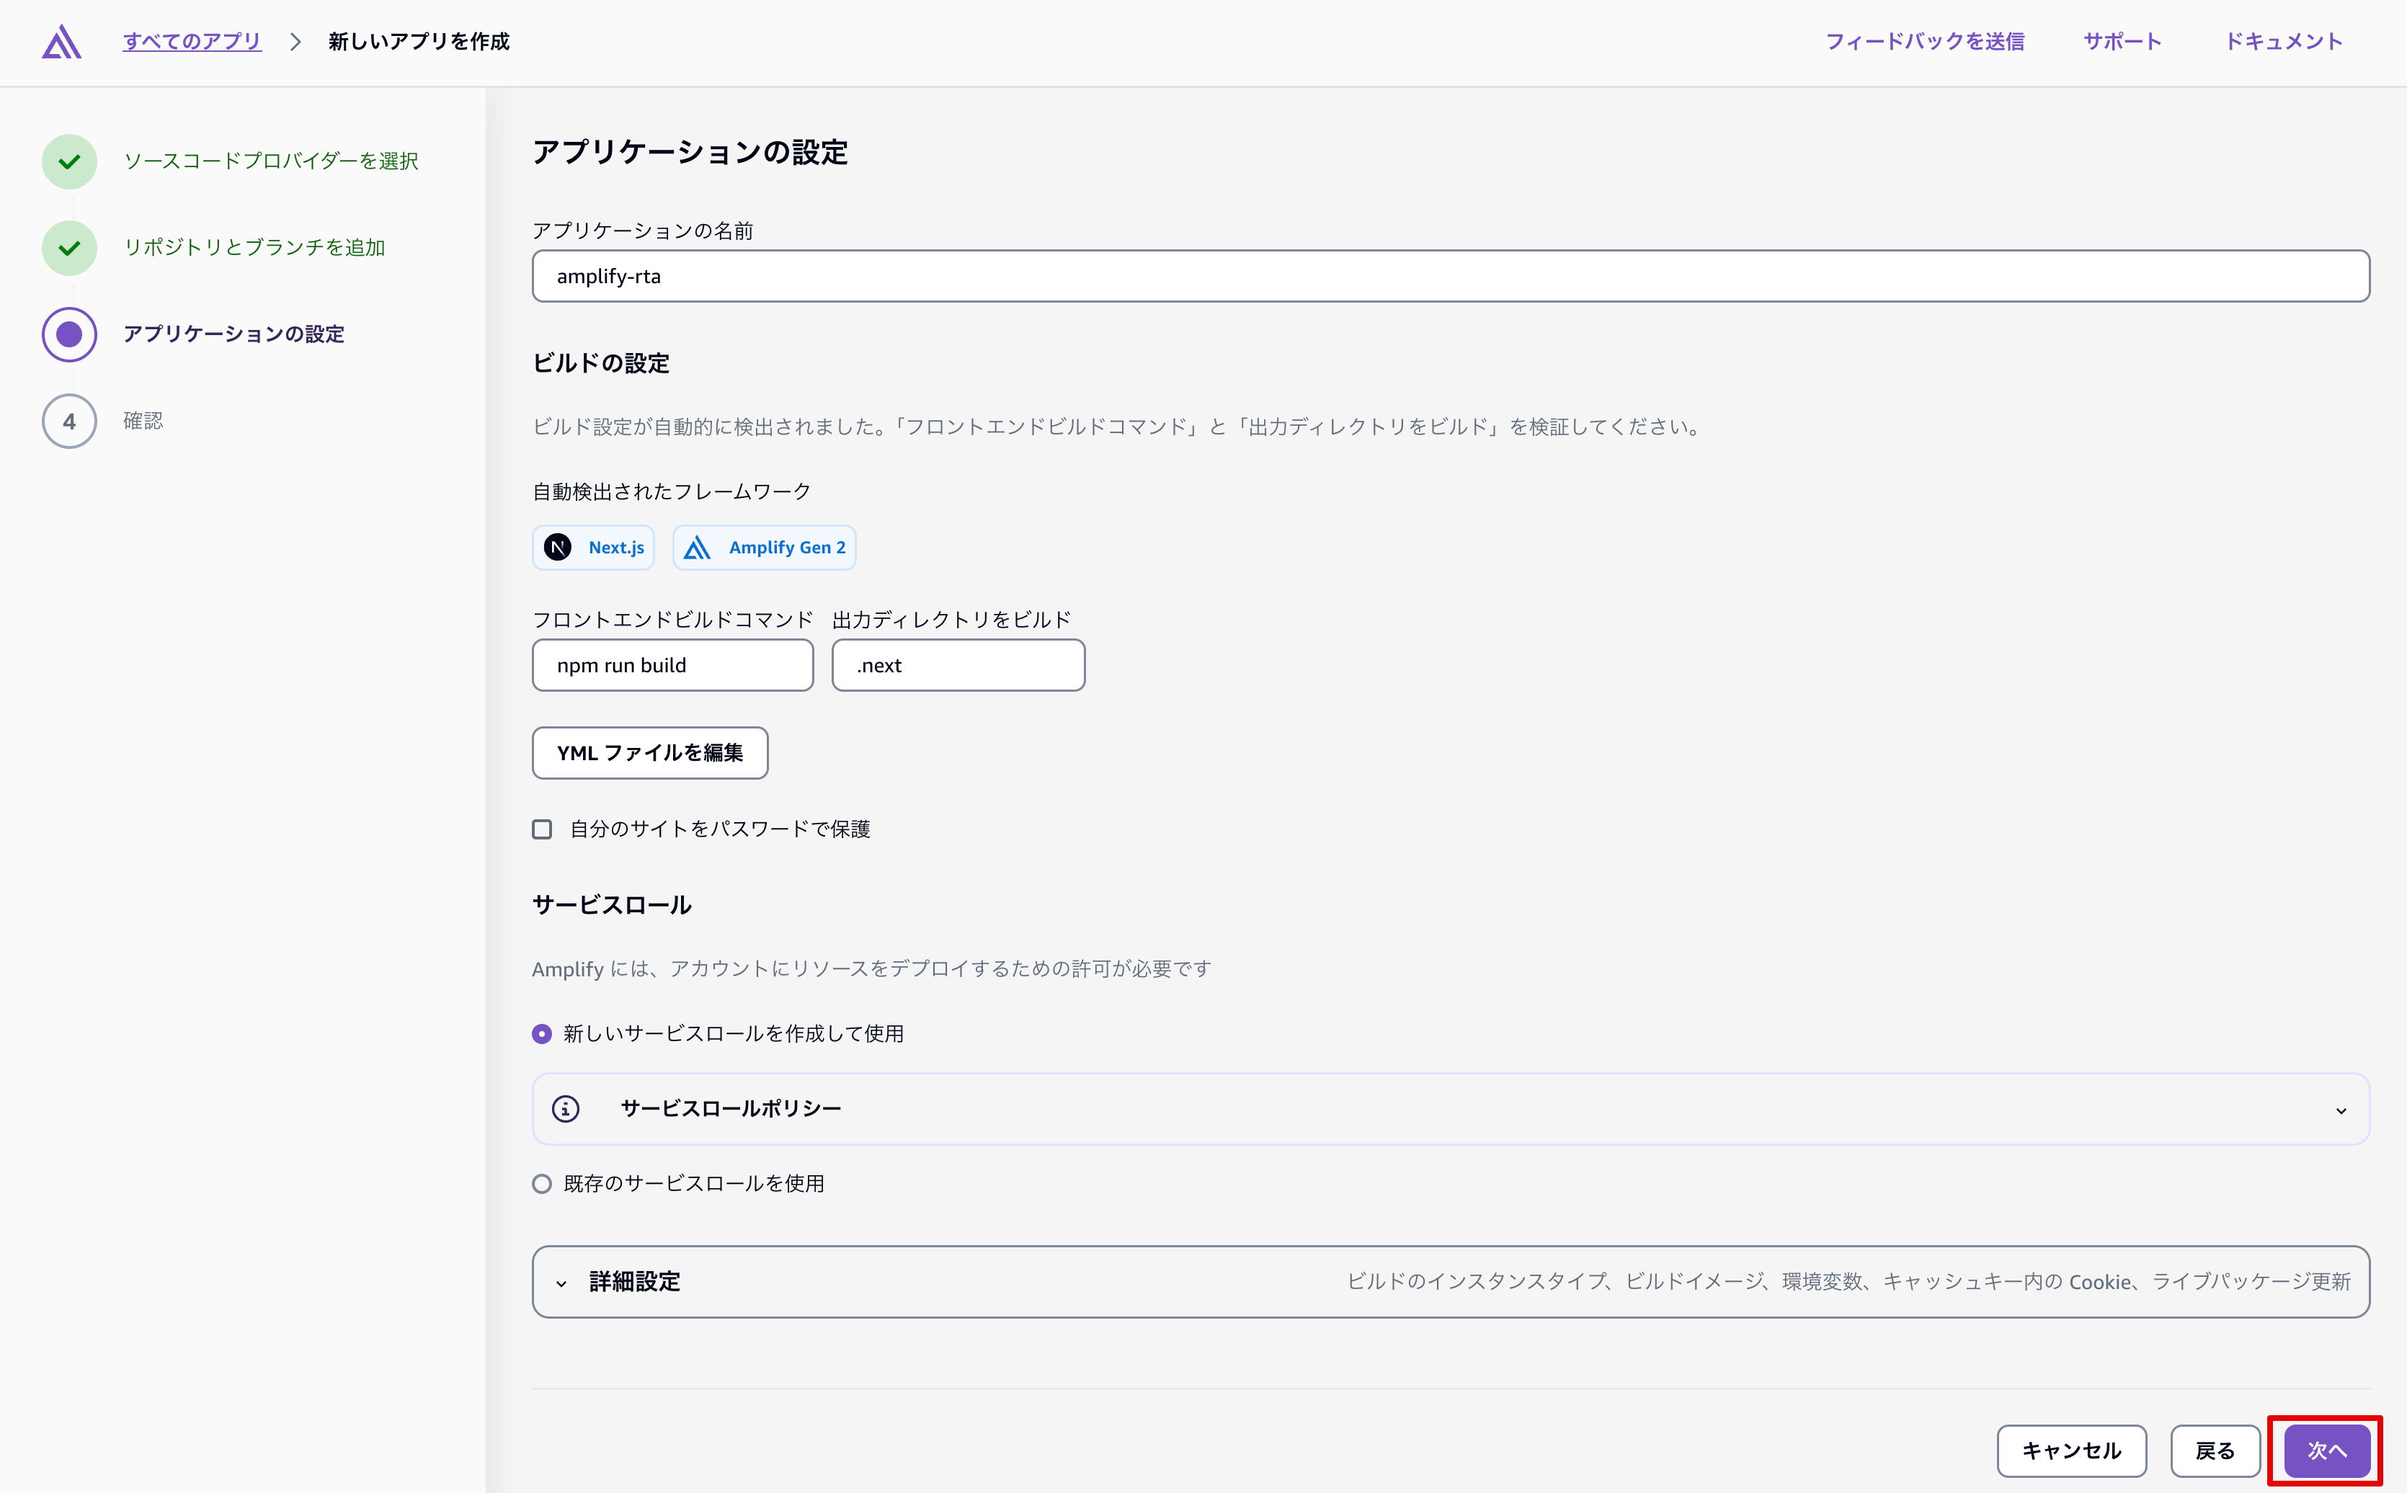2407x1493 pixels.
Task: Open the サポート header link
Action: click(2122, 42)
